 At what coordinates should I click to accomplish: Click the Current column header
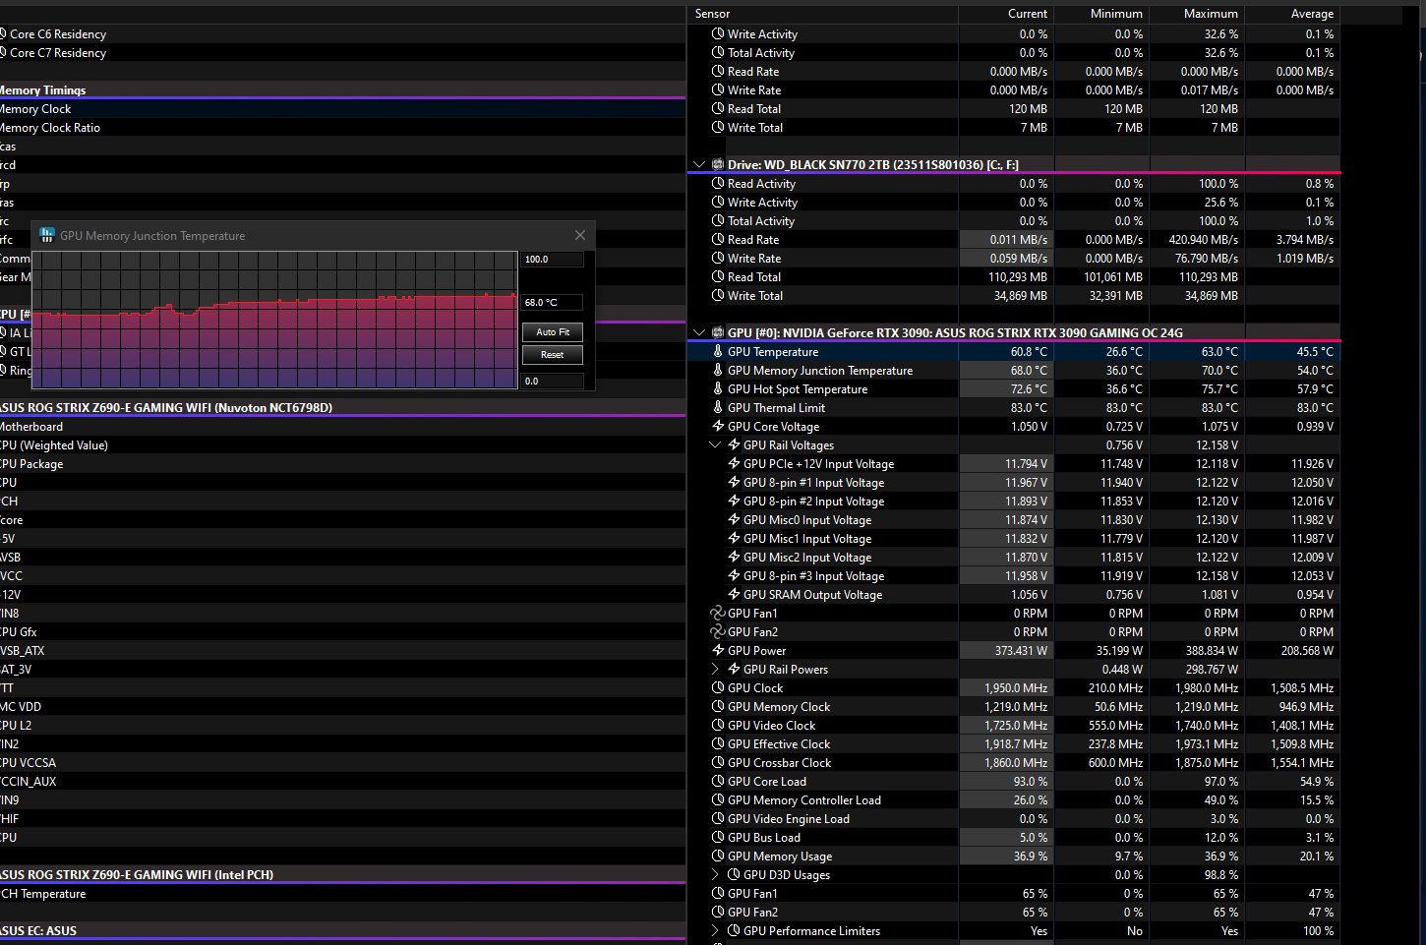1006,14
